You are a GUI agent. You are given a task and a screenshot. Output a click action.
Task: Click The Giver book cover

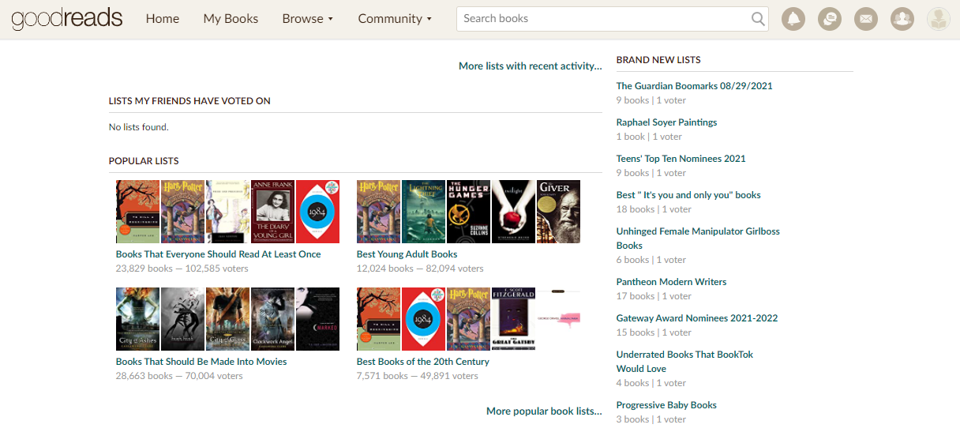click(x=558, y=212)
